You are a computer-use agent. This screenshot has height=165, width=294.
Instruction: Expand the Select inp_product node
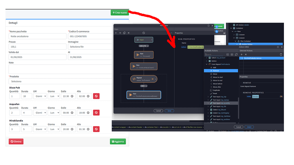207,58
